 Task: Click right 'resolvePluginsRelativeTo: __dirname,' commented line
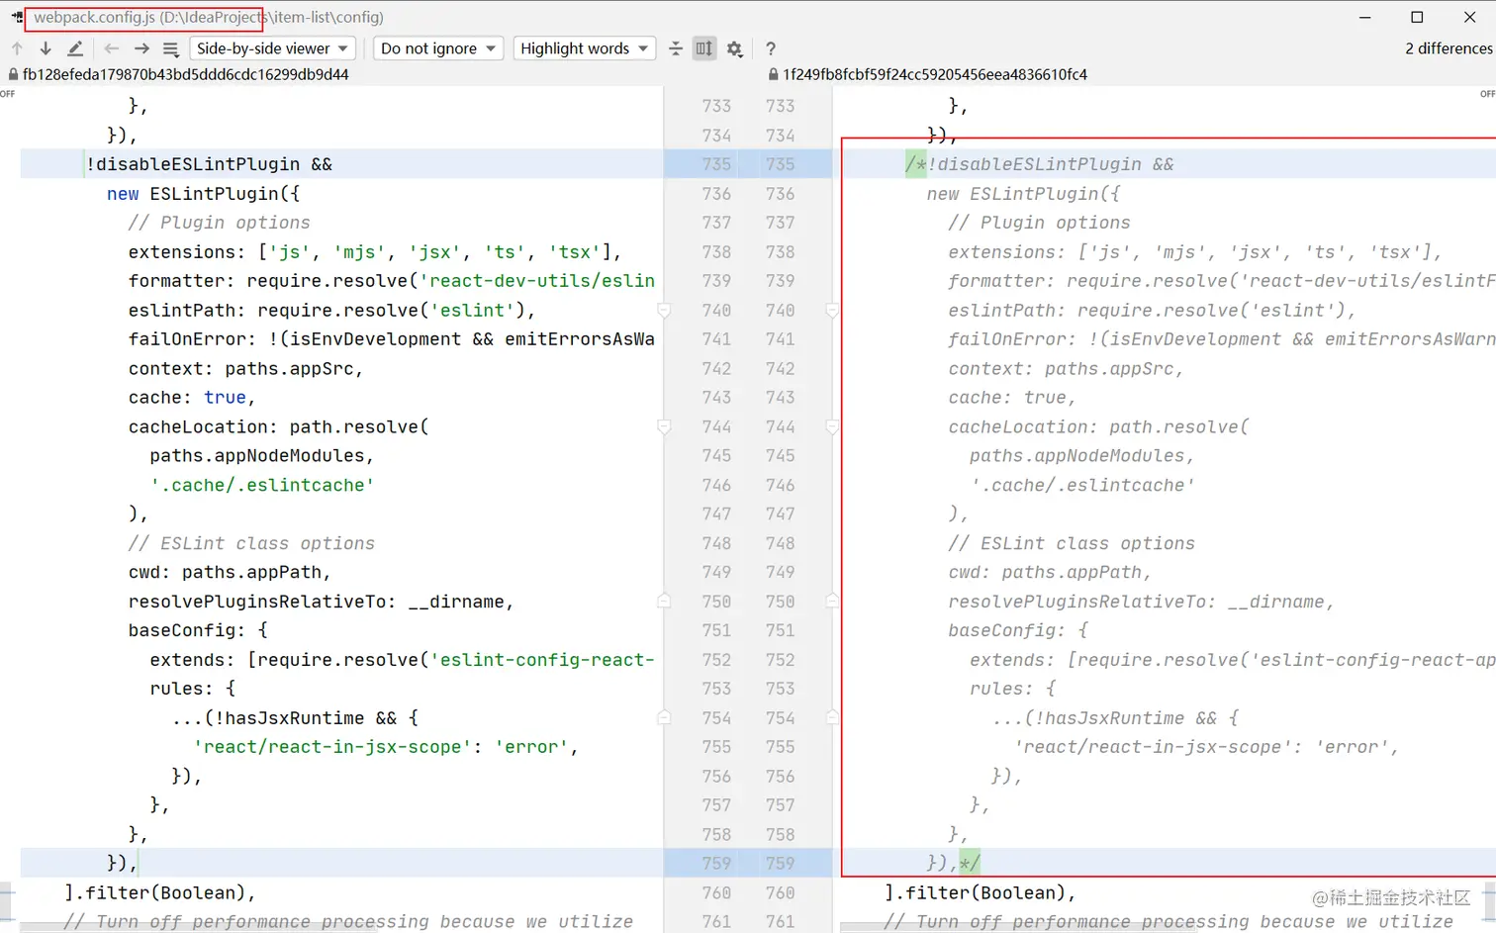1141,602
